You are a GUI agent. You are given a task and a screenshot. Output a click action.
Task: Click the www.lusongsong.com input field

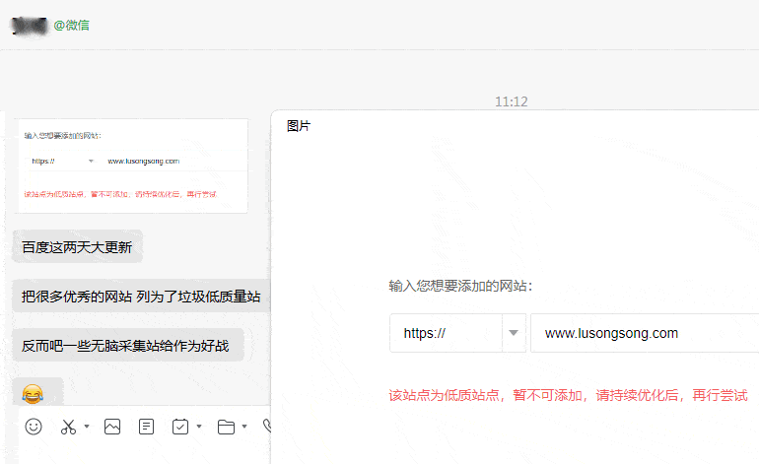[645, 333]
